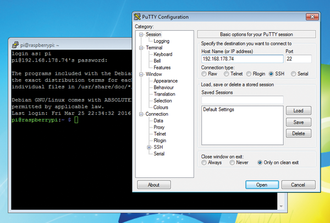Open the Logging category

pyautogui.click(x=161, y=41)
